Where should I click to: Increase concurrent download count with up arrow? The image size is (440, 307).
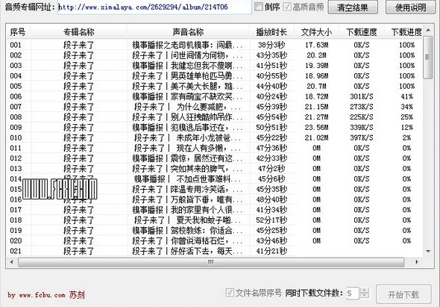364,291
